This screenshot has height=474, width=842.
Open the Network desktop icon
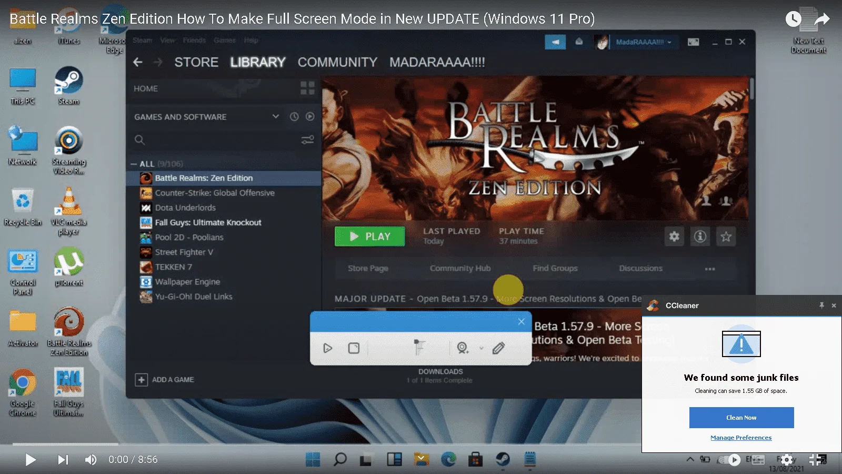coord(23,146)
